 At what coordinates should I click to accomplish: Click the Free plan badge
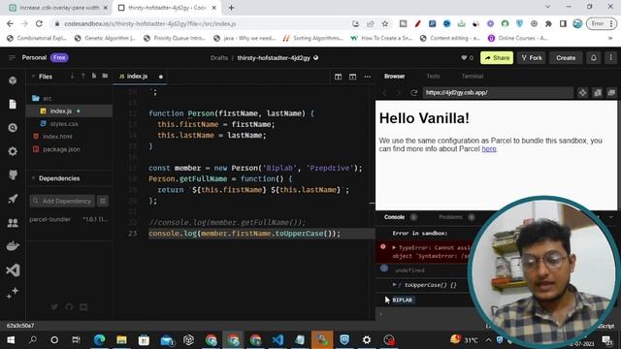click(x=59, y=58)
